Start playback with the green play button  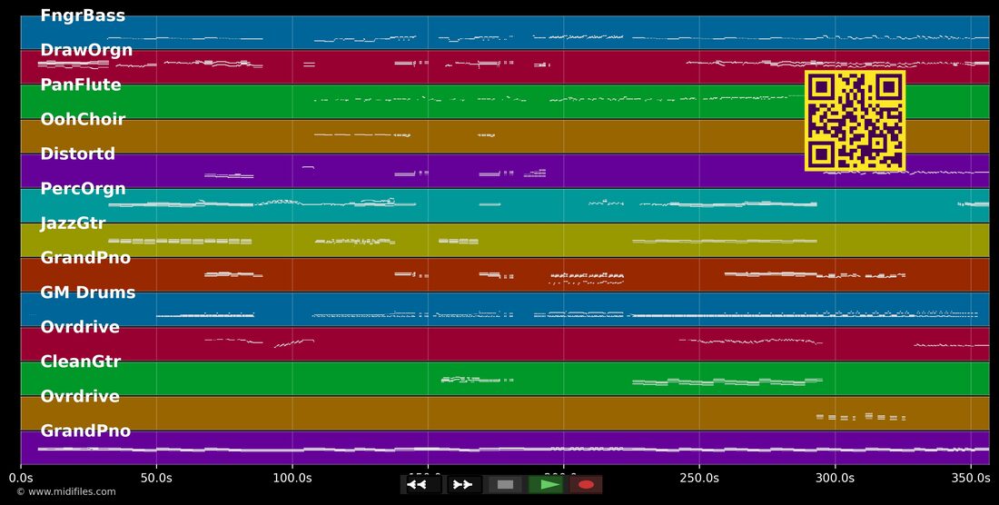coord(546,485)
